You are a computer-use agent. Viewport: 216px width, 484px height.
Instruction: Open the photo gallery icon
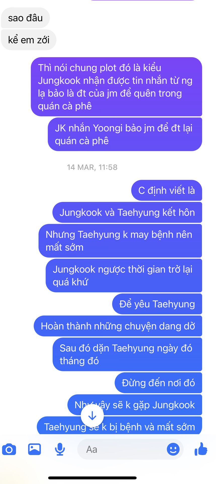[x=34, y=449]
